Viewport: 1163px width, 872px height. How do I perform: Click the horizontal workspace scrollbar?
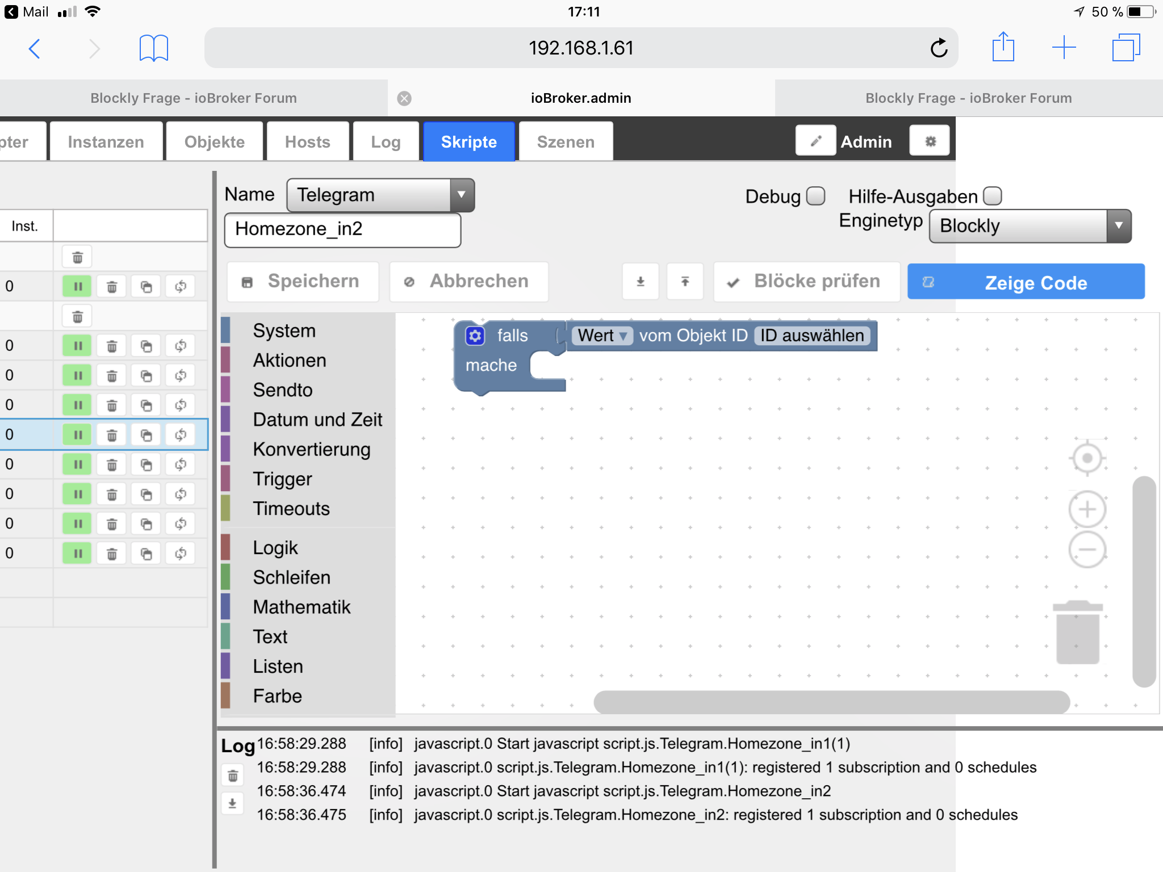click(831, 702)
